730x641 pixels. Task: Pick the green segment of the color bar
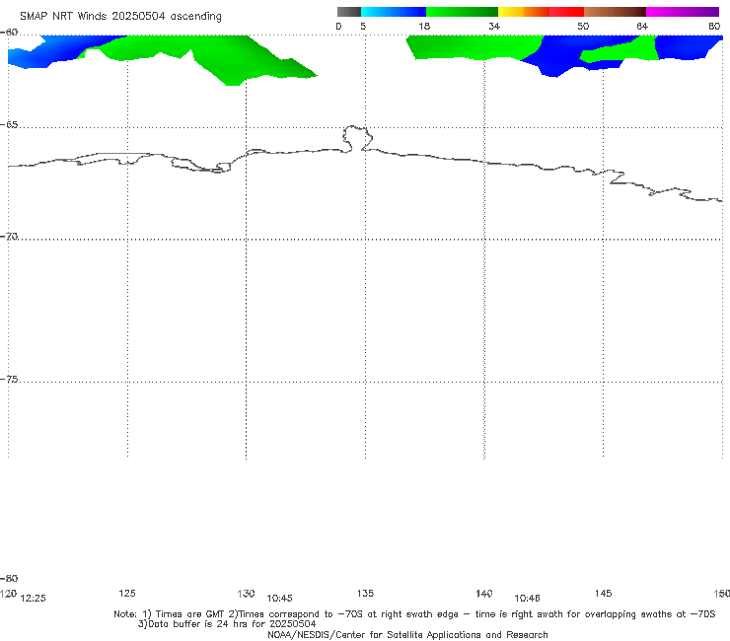tap(462, 12)
